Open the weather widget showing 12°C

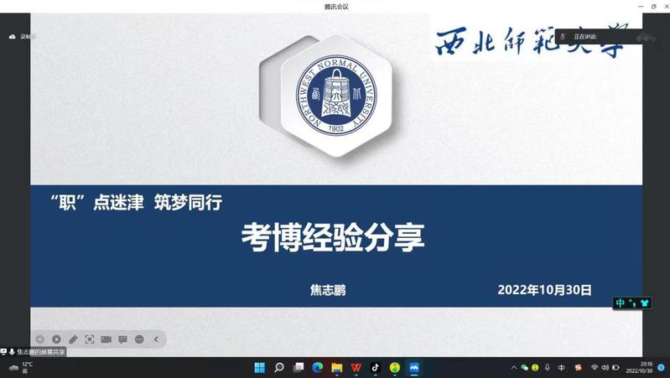21,367
